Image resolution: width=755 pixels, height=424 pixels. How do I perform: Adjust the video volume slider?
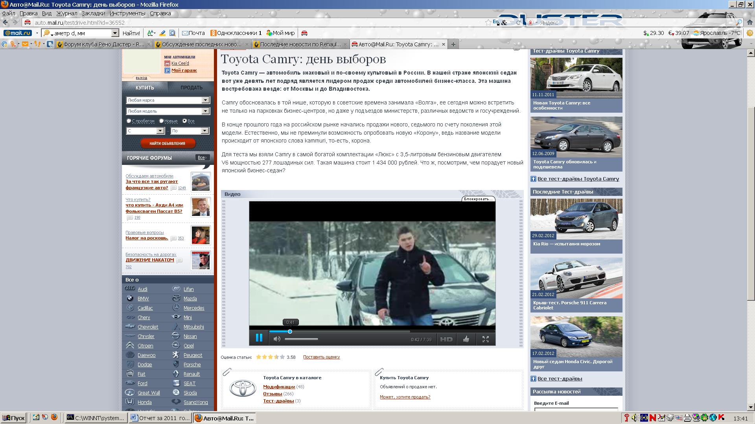point(301,339)
